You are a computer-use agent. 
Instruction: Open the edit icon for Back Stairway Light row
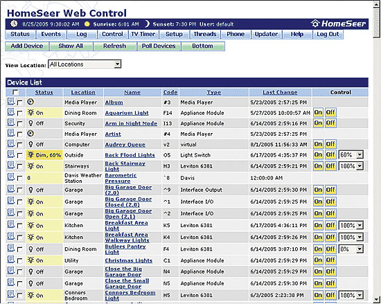10,165
